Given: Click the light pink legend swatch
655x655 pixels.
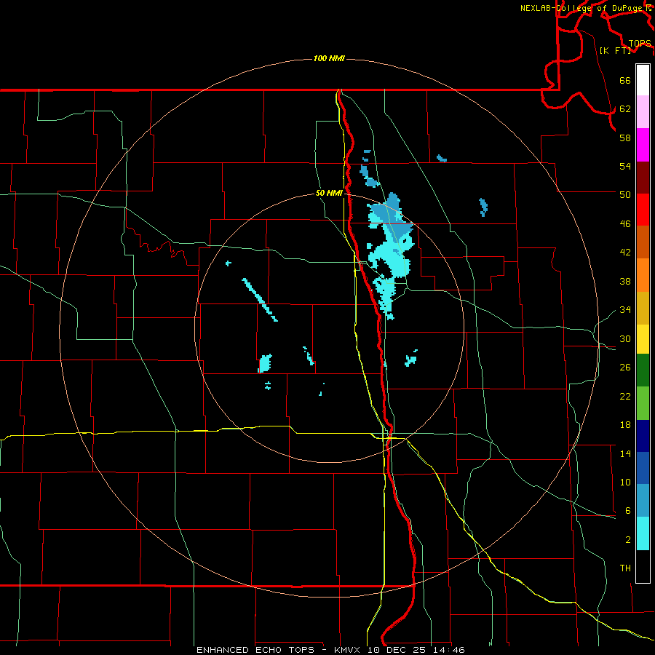Looking at the screenshot, I should click(643, 112).
